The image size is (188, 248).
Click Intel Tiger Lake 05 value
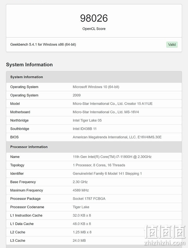87,120
